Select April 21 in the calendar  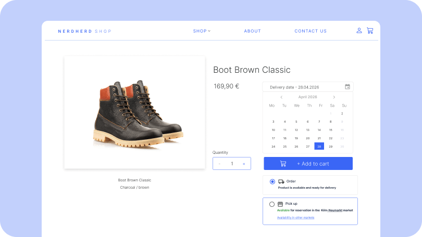319,138
